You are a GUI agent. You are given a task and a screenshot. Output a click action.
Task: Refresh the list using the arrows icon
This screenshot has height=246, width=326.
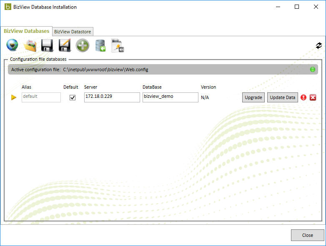pos(319,45)
